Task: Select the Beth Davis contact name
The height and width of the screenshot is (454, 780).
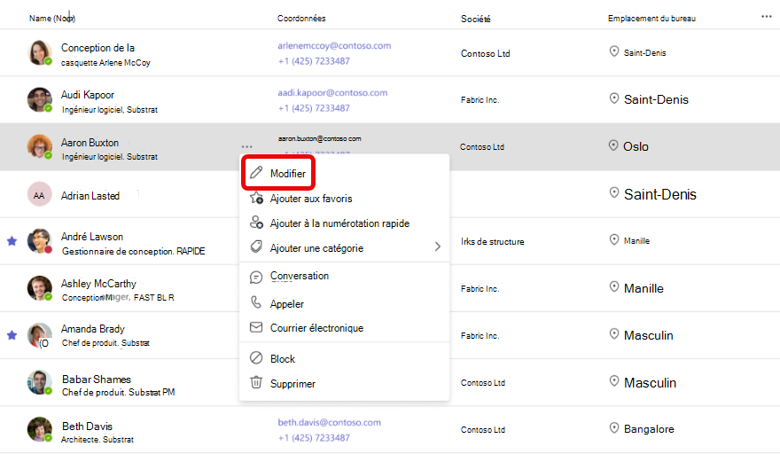Action: point(87,427)
